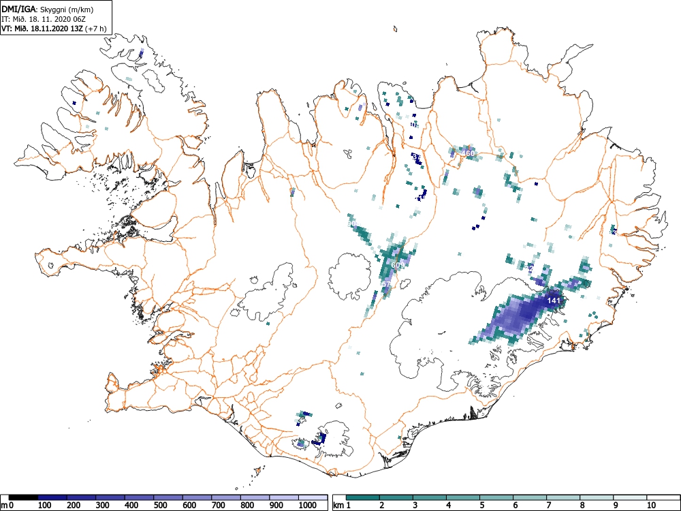
Task: Click the '10' tick label on the km scale
Action: pyautogui.click(x=651, y=506)
